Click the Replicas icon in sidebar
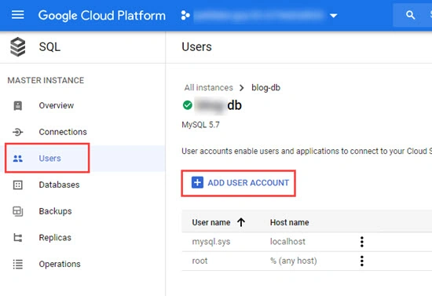This screenshot has height=296, width=432. click(x=18, y=237)
